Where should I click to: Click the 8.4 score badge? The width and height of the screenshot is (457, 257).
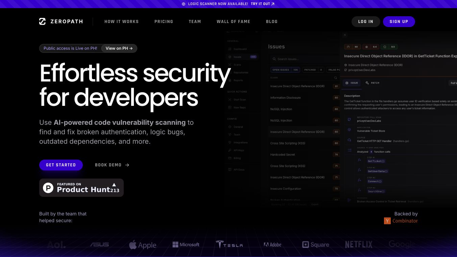[x=371, y=47]
